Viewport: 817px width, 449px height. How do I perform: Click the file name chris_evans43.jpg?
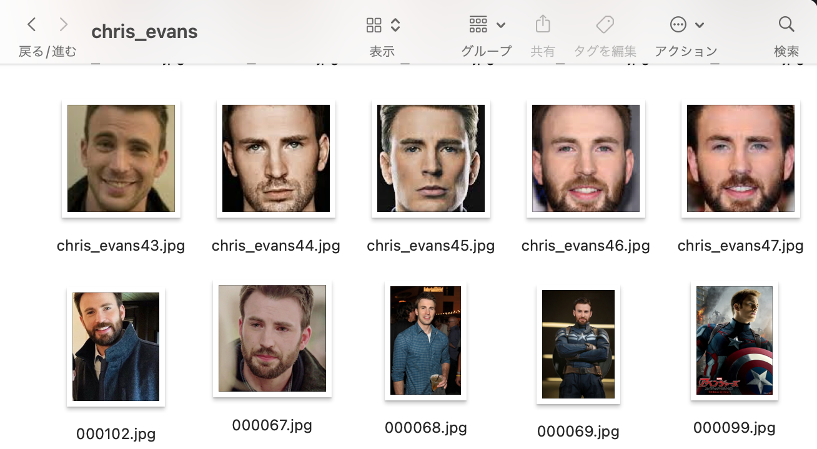coord(121,246)
